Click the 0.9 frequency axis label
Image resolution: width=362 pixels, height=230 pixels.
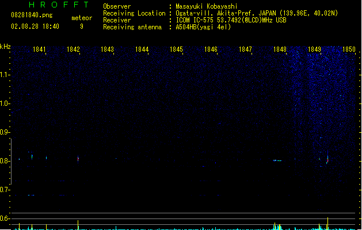tap(5, 132)
